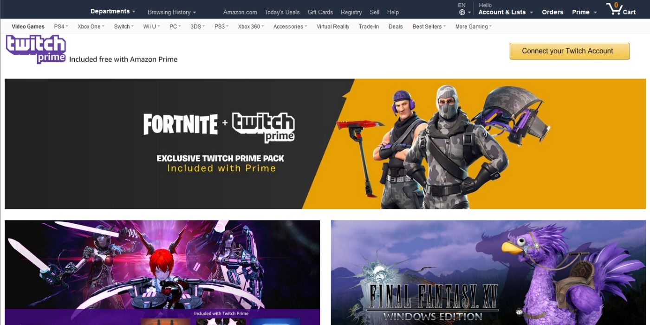Go to Video Games section
Image resolution: width=650 pixels, height=325 pixels.
pos(28,26)
